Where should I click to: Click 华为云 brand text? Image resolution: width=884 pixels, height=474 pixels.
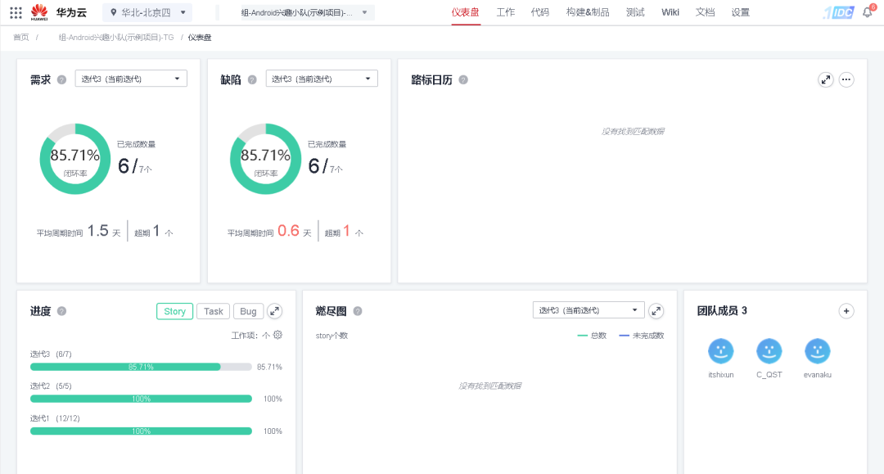[x=71, y=12]
